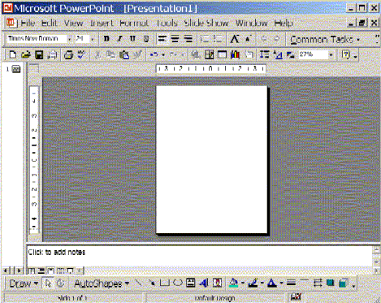
Task: Toggle Underline formatting
Action: coord(132,39)
